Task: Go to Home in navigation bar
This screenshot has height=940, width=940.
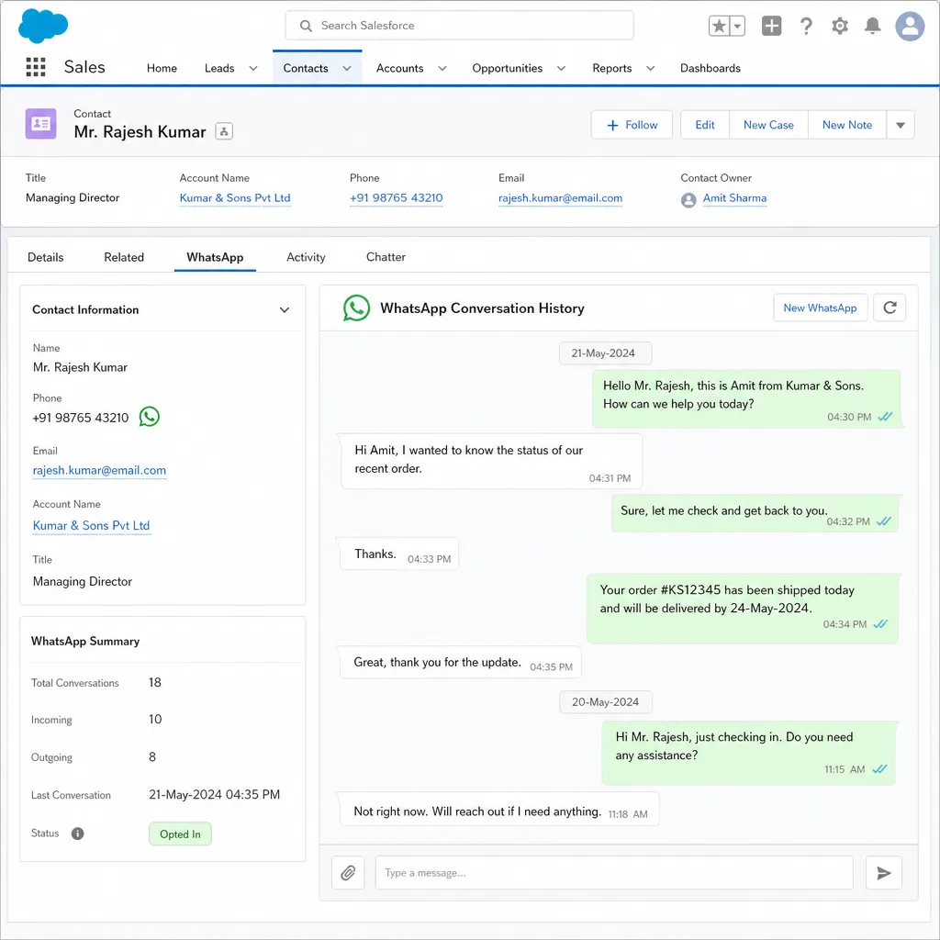Action: [x=162, y=68]
